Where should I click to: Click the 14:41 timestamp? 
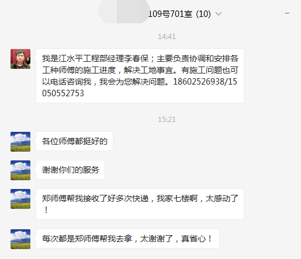click(x=167, y=37)
